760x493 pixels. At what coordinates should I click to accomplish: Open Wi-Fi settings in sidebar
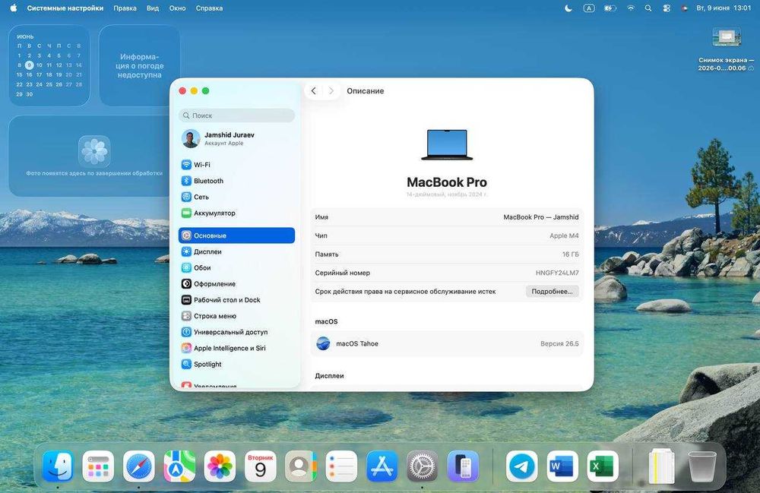[236, 165]
